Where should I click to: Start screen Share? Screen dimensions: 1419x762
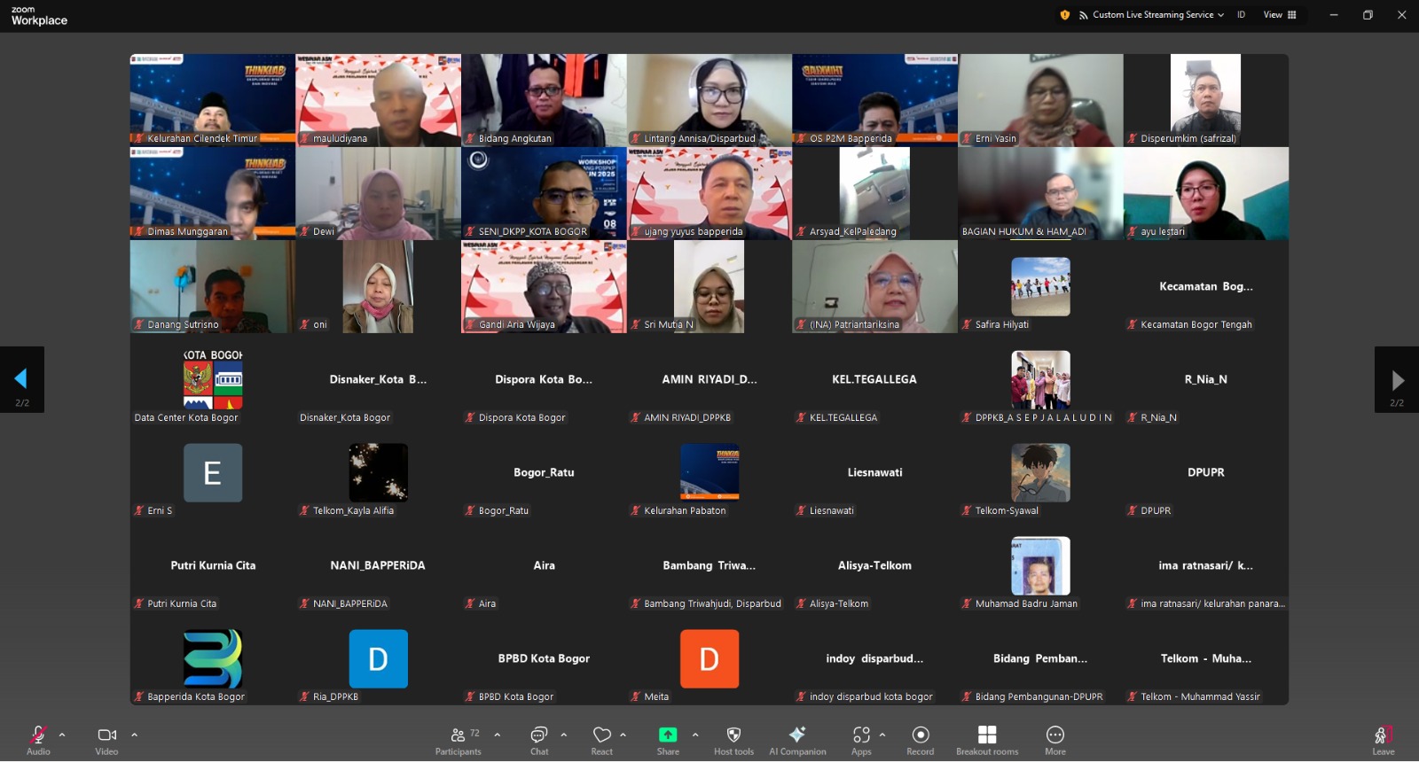668,741
